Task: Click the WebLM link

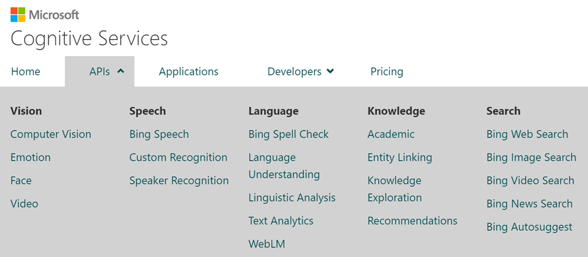Action: point(266,244)
